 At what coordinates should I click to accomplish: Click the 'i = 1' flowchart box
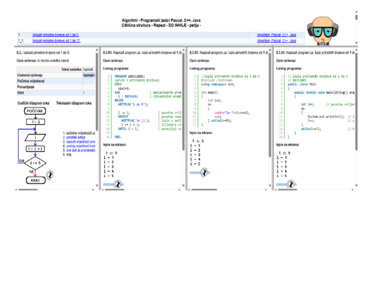tap(35, 122)
